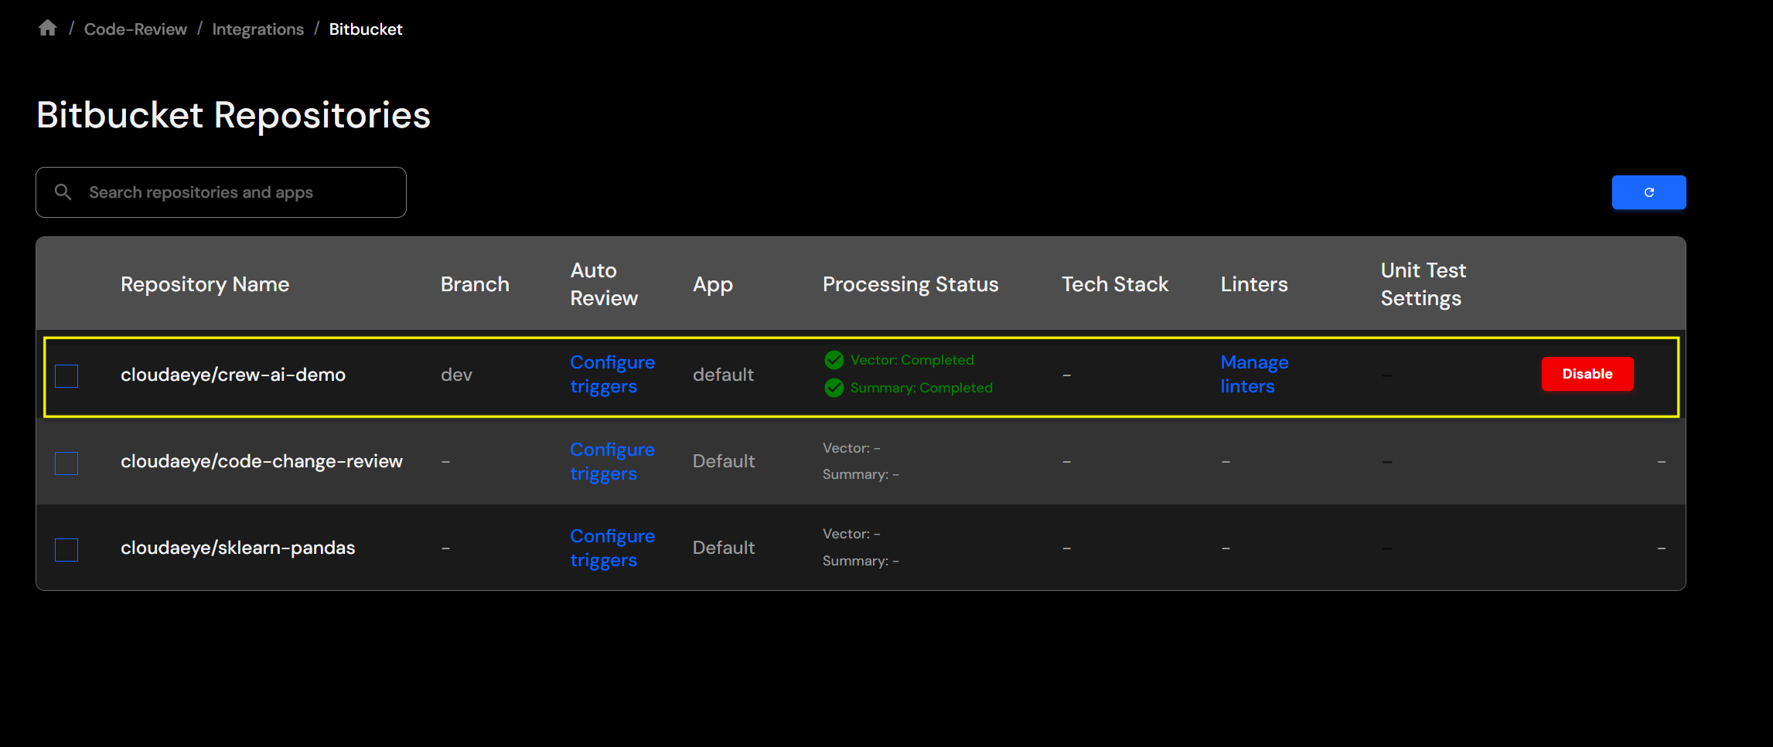Open the Code-Review breadcrumb item
Image resolution: width=1773 pixels, height=747 pixels.
(135, 29)
